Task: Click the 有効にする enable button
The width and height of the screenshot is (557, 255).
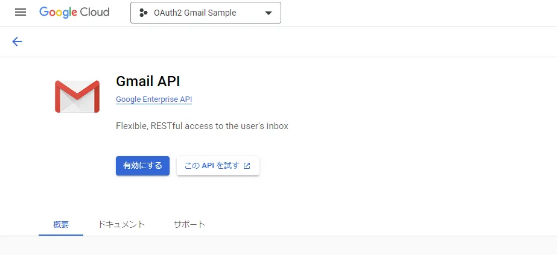Action: [x=142, y=166]
